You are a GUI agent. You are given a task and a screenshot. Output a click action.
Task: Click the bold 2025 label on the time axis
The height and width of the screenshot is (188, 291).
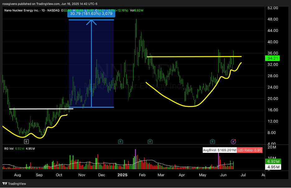[x=122, y=175]
